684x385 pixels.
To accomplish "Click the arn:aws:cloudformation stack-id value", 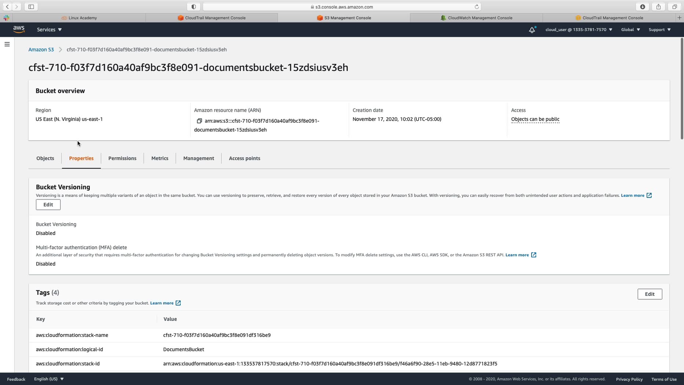I will click(330, 364).
